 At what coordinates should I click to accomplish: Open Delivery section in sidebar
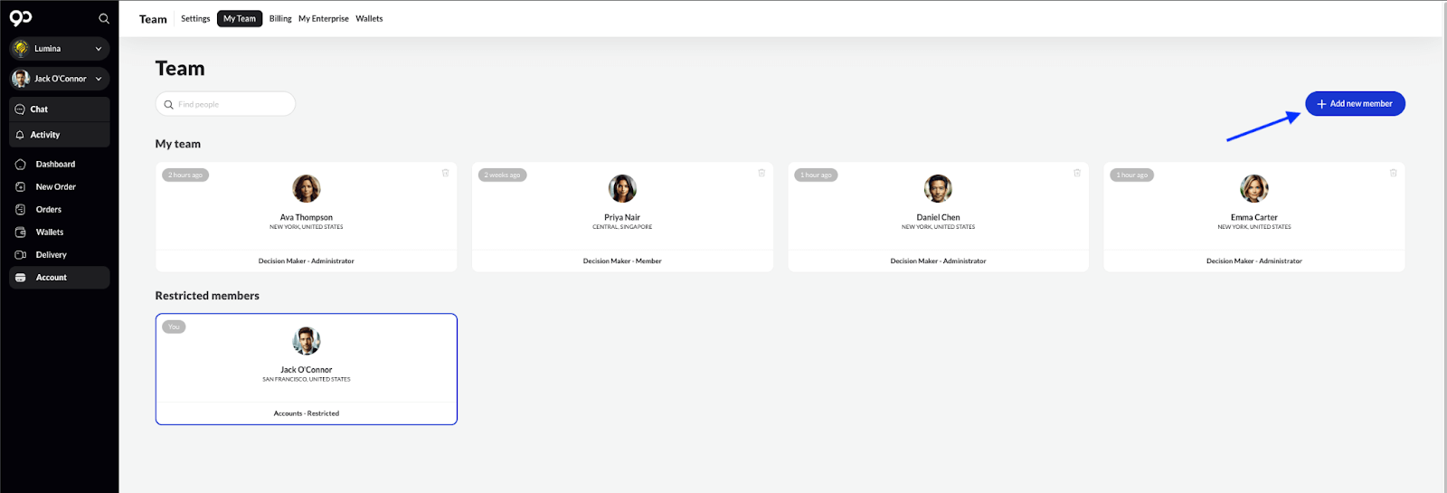click(51, 255)
